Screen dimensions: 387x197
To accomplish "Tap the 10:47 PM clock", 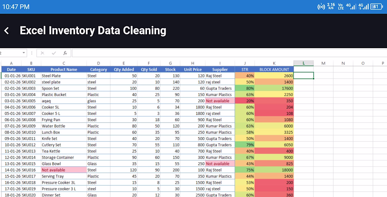I will click(16, 7).
